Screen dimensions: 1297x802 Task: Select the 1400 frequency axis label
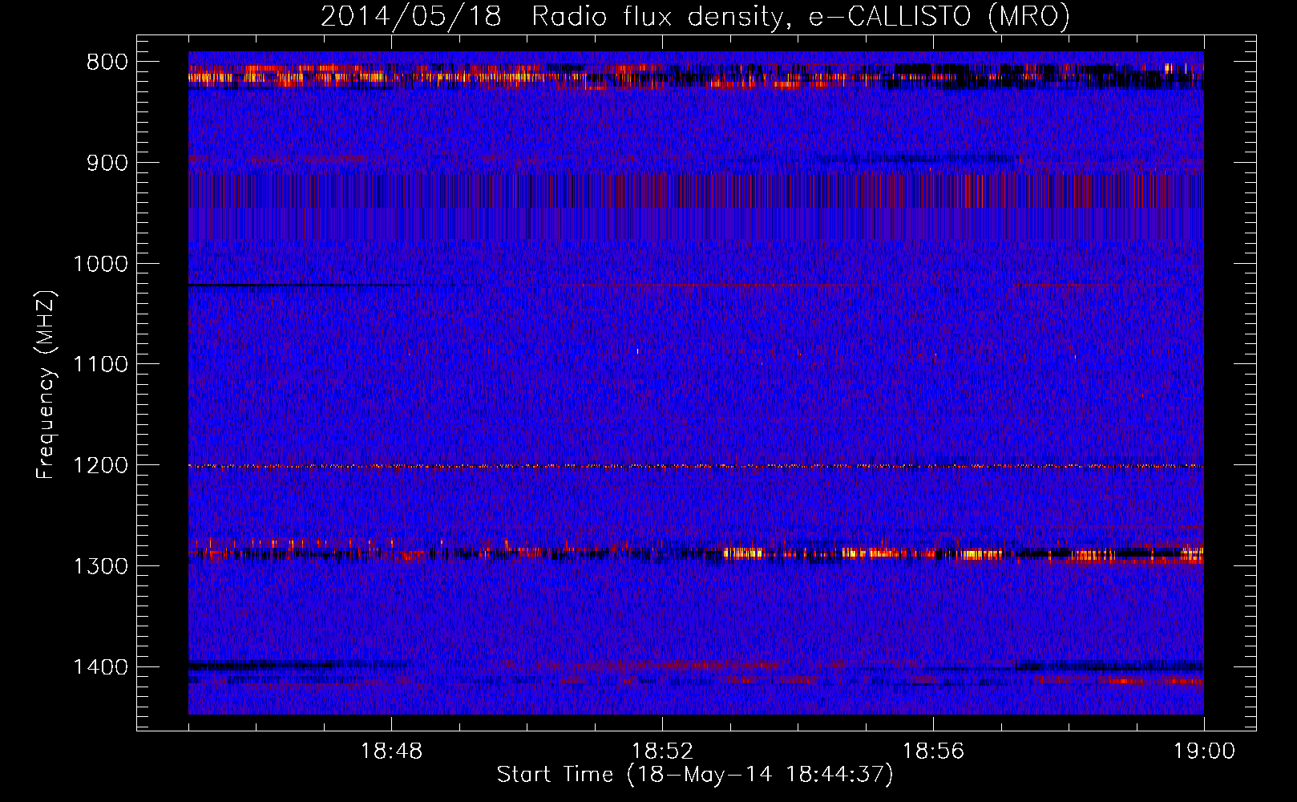pyautogui.click(x=100, y=666)
